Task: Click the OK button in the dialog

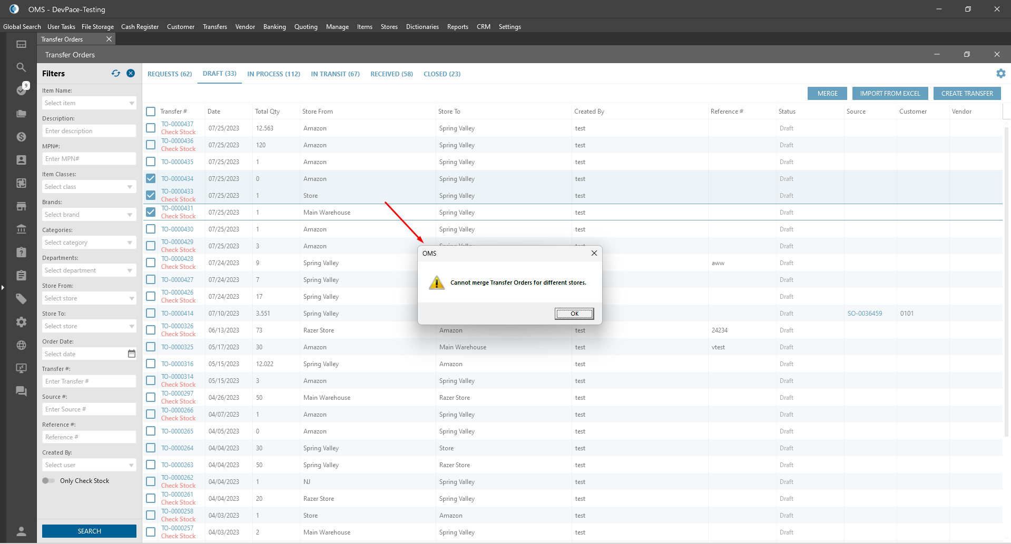Action: pos(574,314)
